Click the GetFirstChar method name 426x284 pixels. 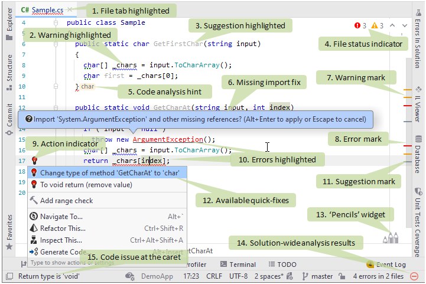click(178, 44)
